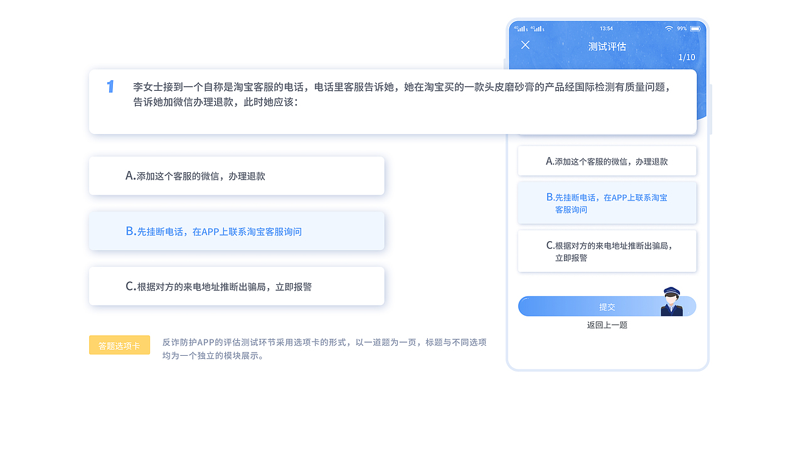Click the 1/10 question progress counter
Image resolution: width=803 pixels, height=451 pixels.
tap(687, 57)
